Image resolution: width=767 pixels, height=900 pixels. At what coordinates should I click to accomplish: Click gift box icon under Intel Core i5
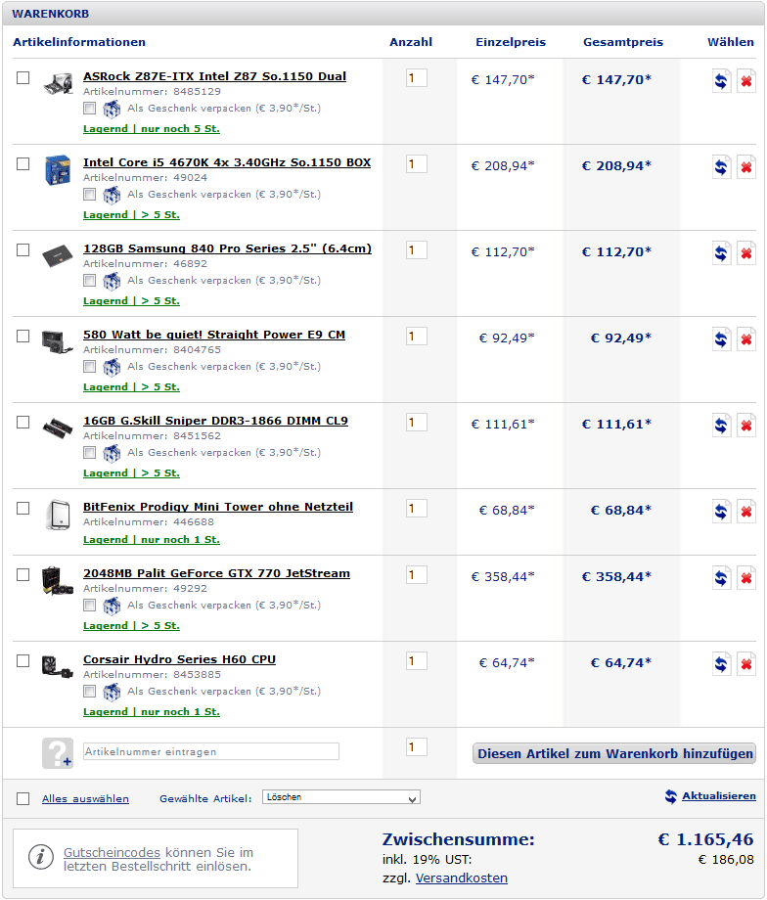[112, 195]
